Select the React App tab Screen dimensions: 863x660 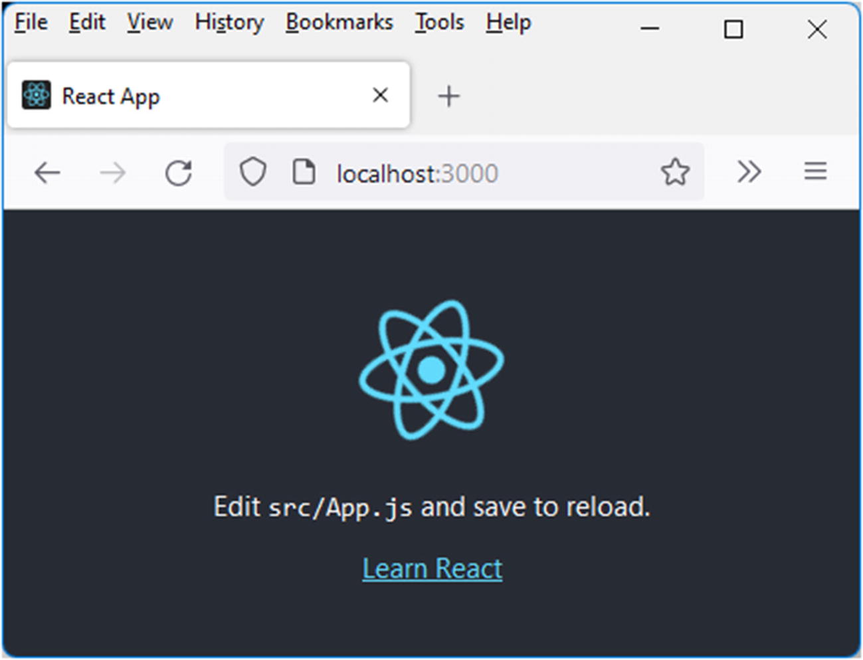coord(199,96)
